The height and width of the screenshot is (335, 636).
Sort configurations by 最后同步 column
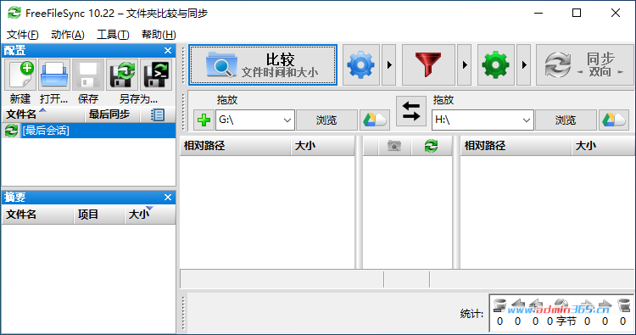(112, 114)
